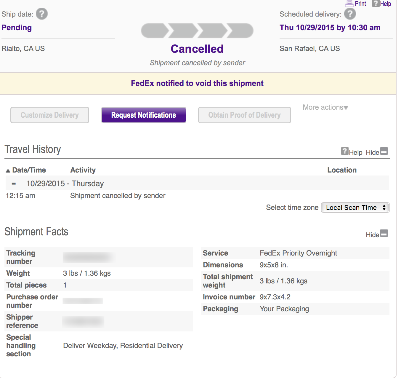This screenshot has height=383, width=401.
Task: Click the Customize Delivery button
Action: pyautogui.click(x=50, y=115)
